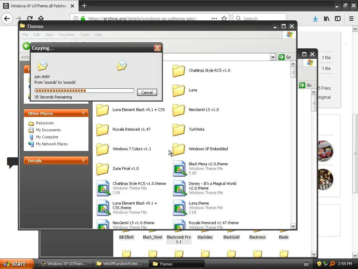
Task: Click the taskbar clock showing 2:58 PM
Action: tap(345, 264)
